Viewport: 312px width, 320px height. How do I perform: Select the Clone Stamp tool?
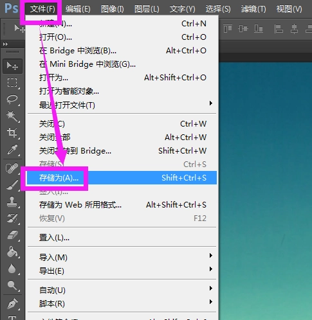point(12,202)
